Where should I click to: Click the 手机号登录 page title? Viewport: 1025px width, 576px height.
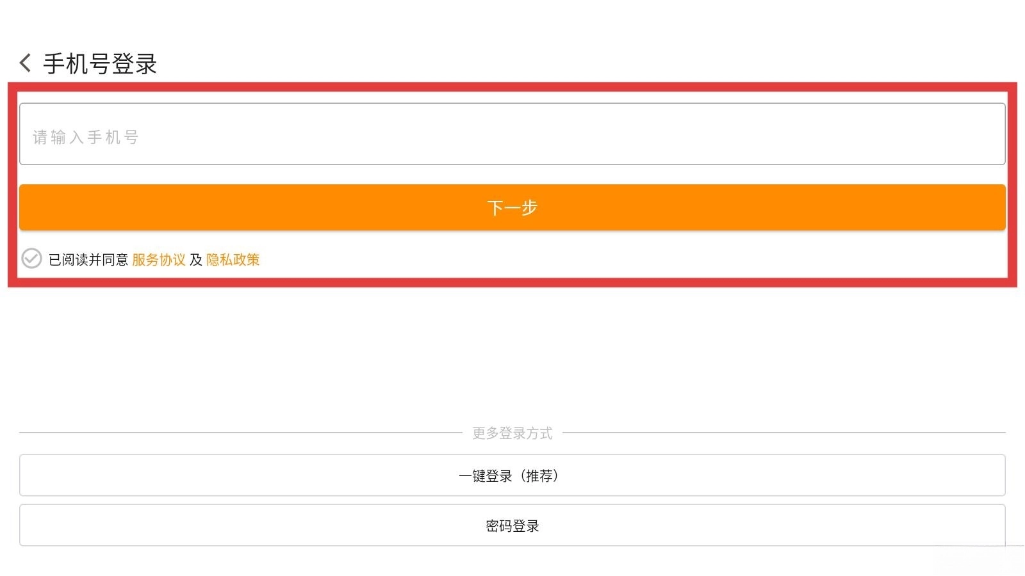100,64
